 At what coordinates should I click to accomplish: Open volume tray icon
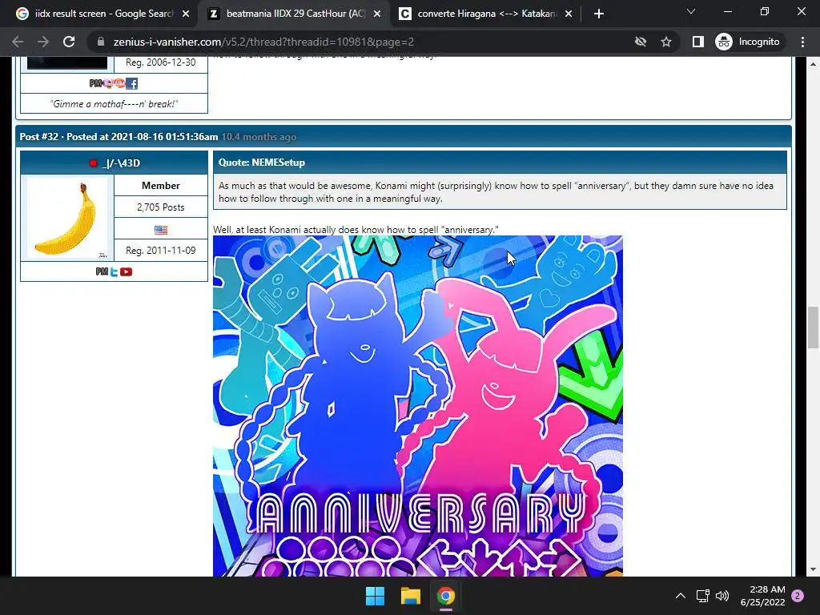(722, 596)
